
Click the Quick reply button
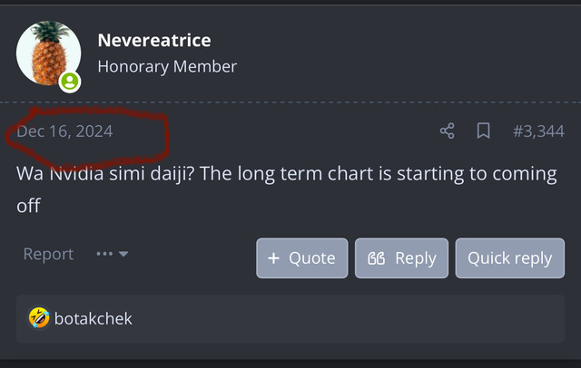coord(510,258)
